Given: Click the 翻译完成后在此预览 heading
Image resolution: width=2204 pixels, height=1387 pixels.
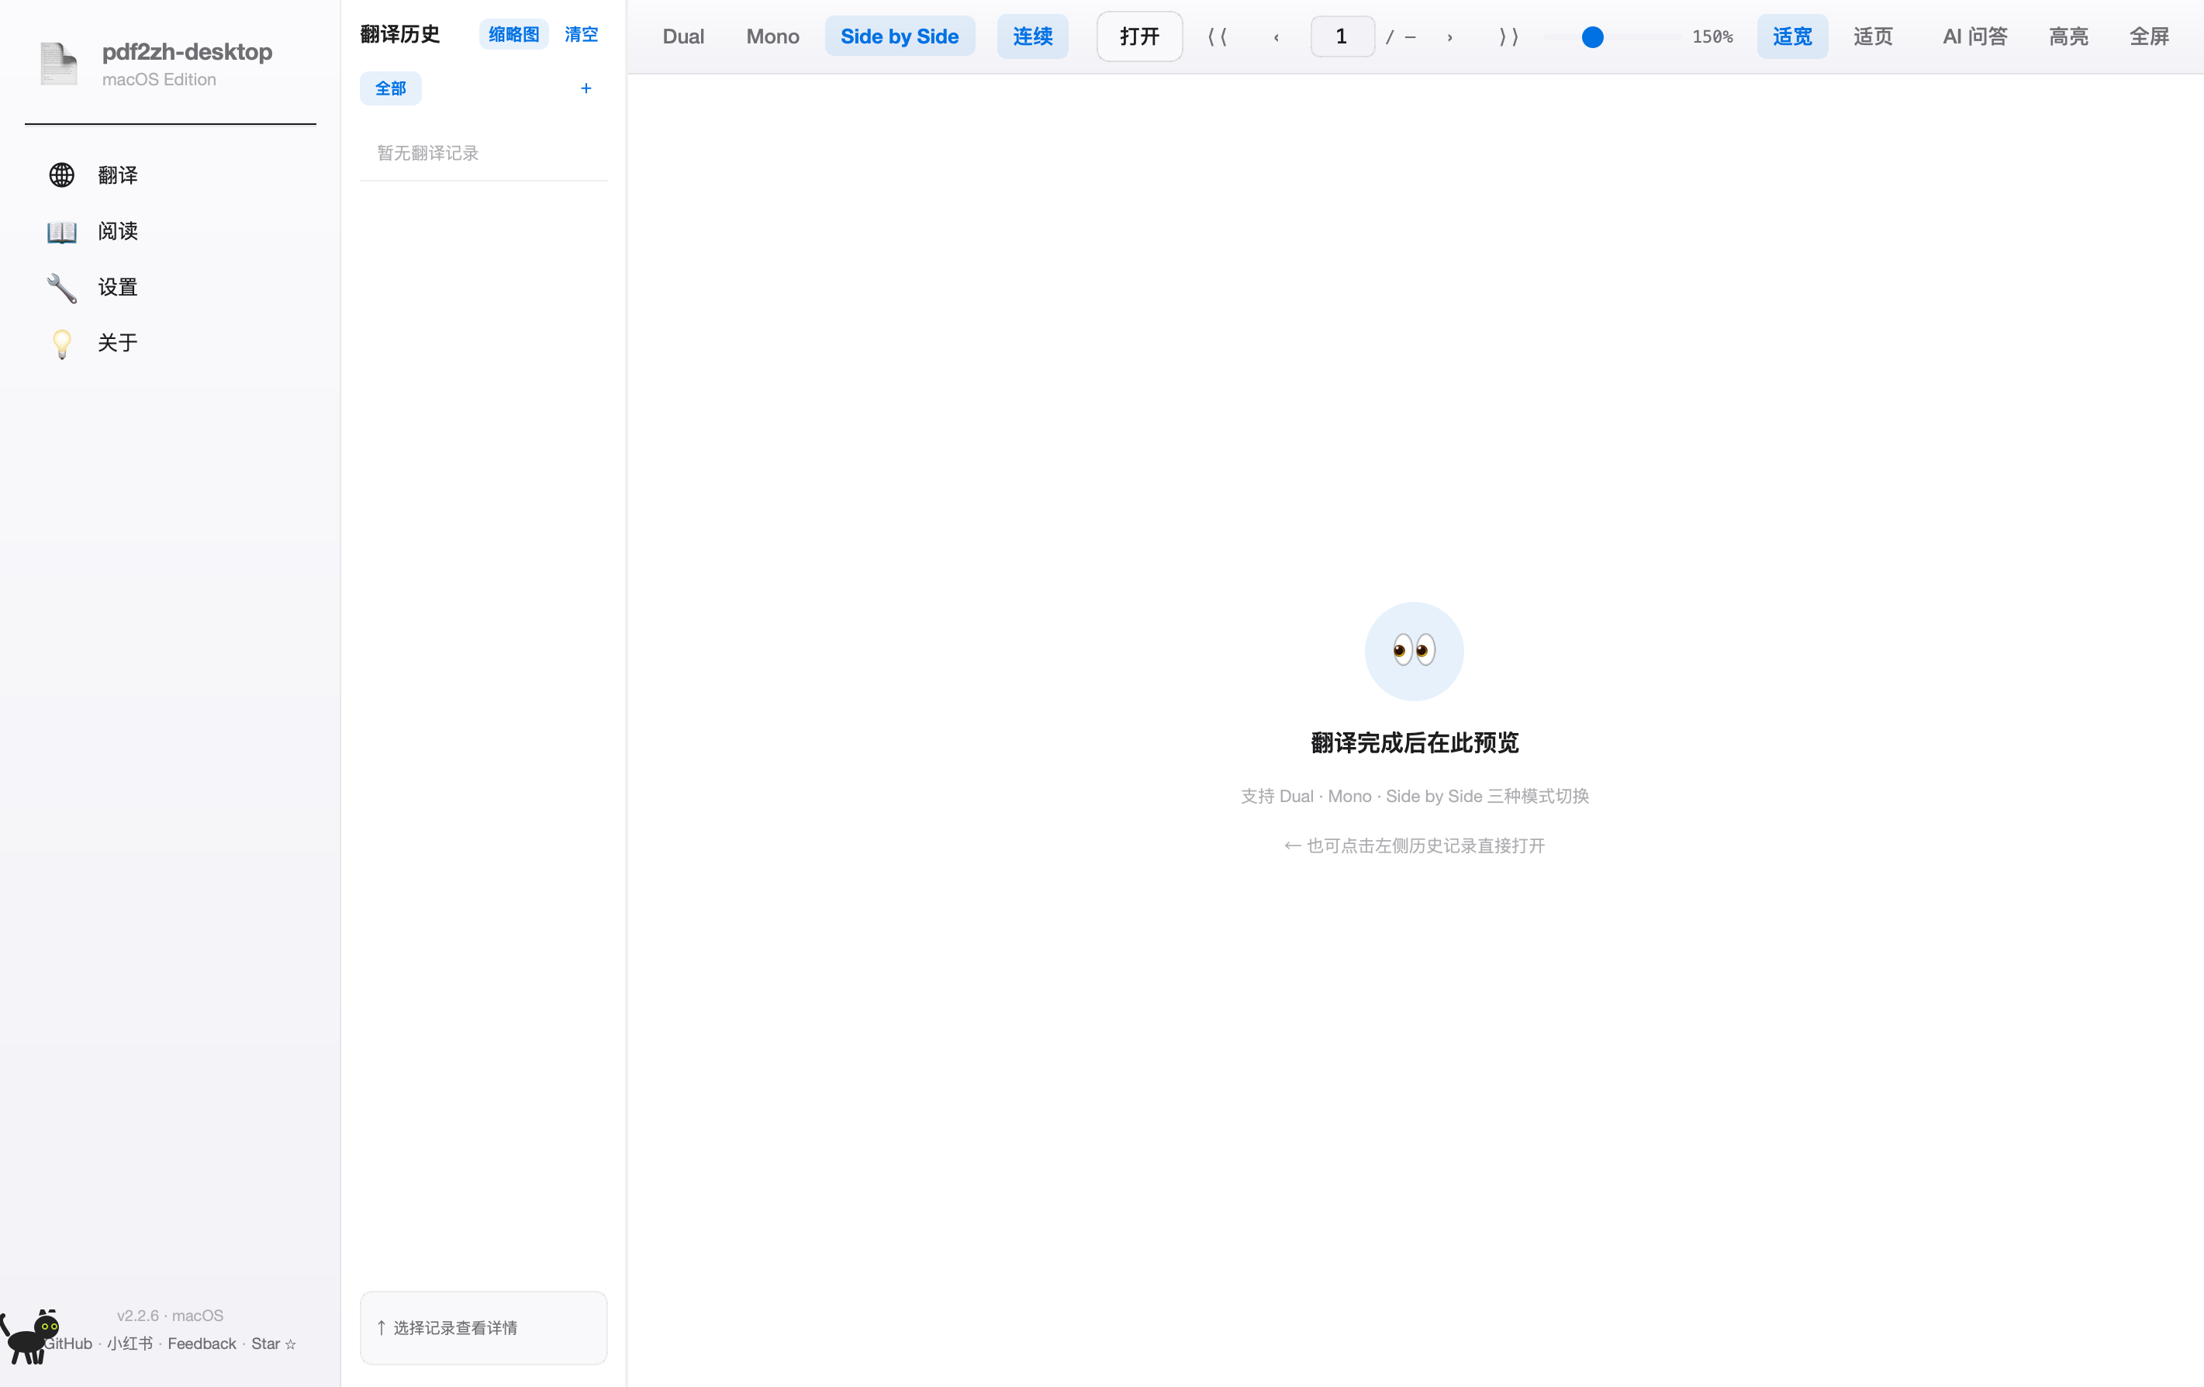Looking at the screenshot, I should (1414, 742).
